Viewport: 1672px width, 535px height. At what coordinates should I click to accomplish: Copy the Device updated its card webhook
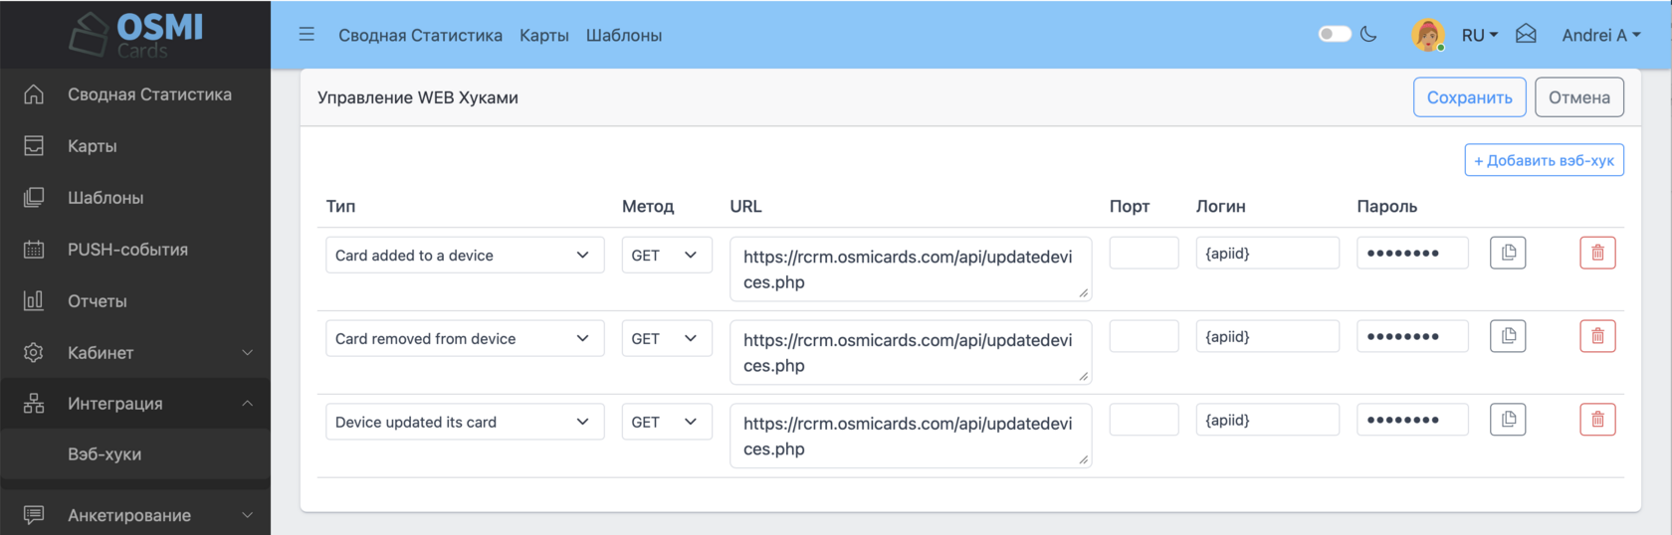click(1508, 420)
